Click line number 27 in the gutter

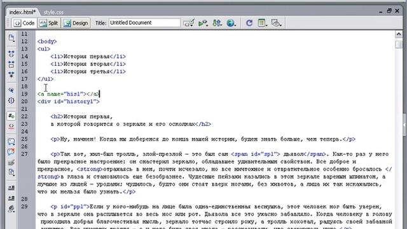tap(24, 154)
